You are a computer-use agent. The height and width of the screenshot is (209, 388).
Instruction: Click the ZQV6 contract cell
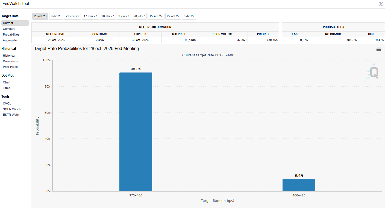[x=100, y=40]
